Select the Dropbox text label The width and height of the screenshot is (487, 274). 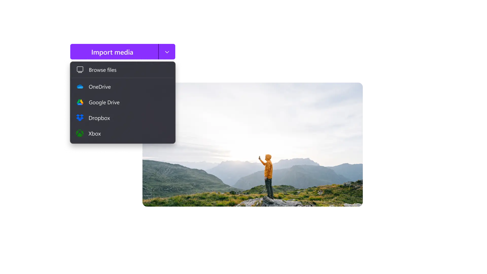pyautogui.click(x=99, y=118)
